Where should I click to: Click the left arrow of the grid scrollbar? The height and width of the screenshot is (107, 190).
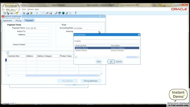click(x=8, y=75)
